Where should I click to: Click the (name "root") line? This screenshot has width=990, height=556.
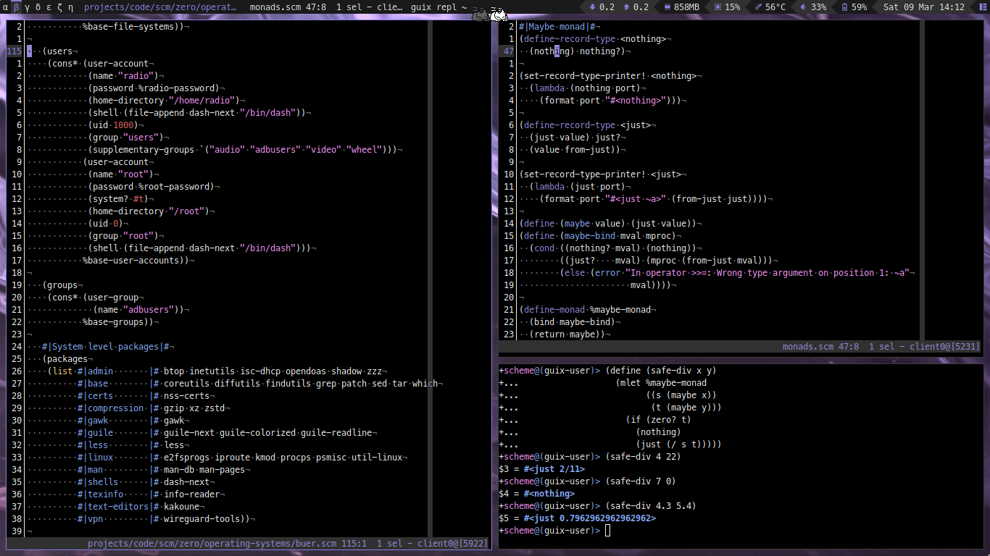(x=122, y=174)
